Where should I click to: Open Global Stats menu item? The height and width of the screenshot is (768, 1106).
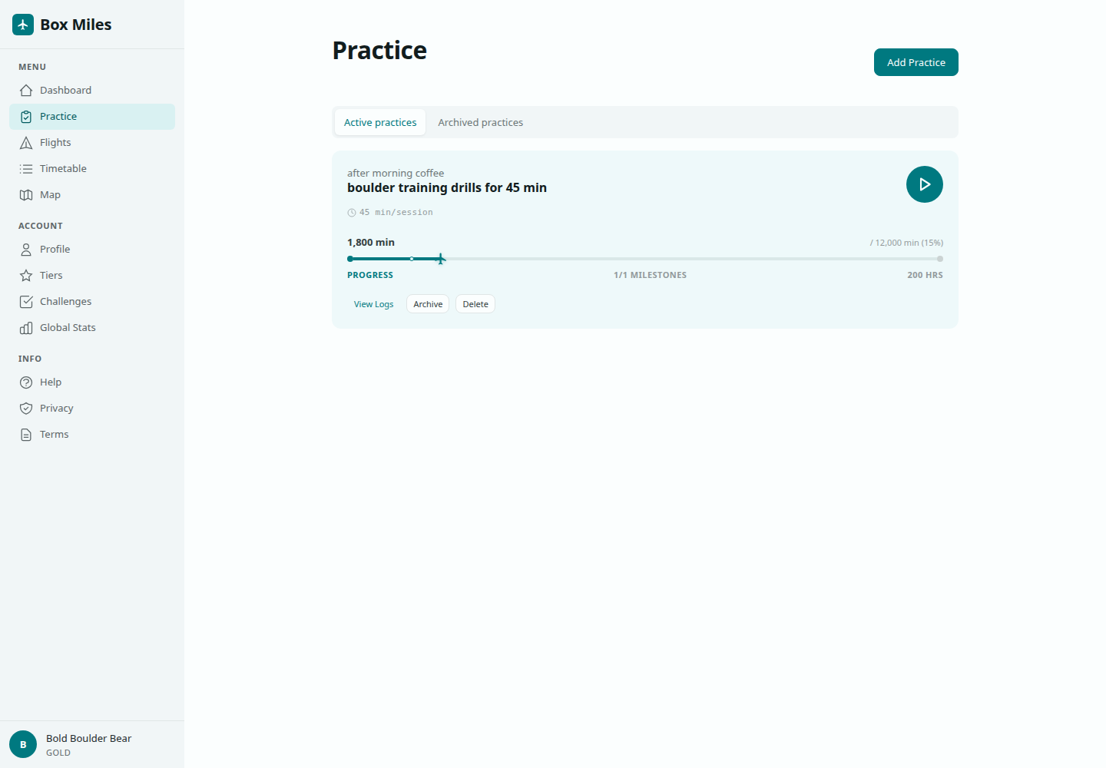click(92, 328)
